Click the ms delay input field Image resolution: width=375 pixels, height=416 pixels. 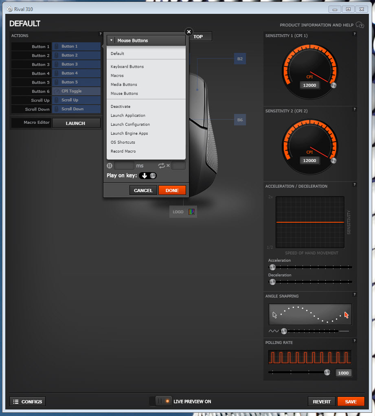point(124,166)
